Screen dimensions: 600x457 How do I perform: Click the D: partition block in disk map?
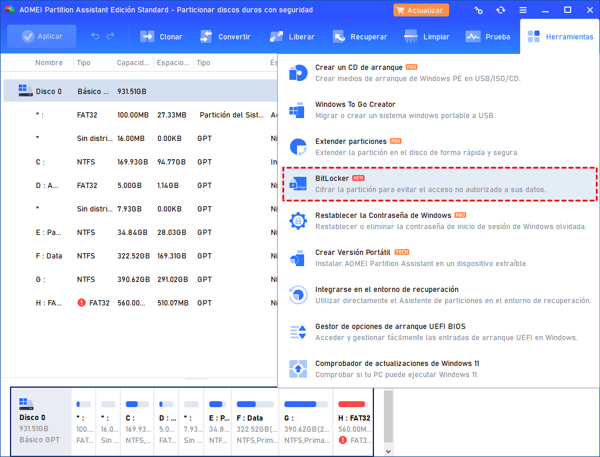167,421
